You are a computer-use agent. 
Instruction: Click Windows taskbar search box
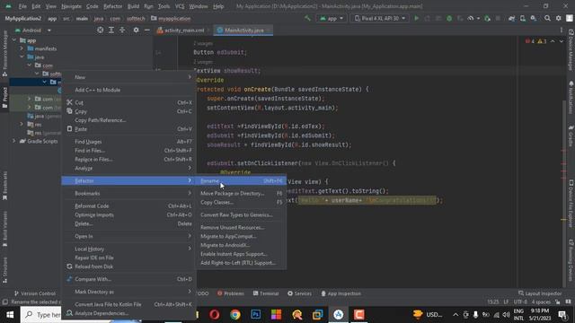(41, 315)
